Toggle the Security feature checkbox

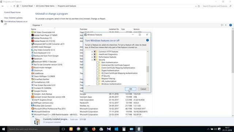[95, 60]
